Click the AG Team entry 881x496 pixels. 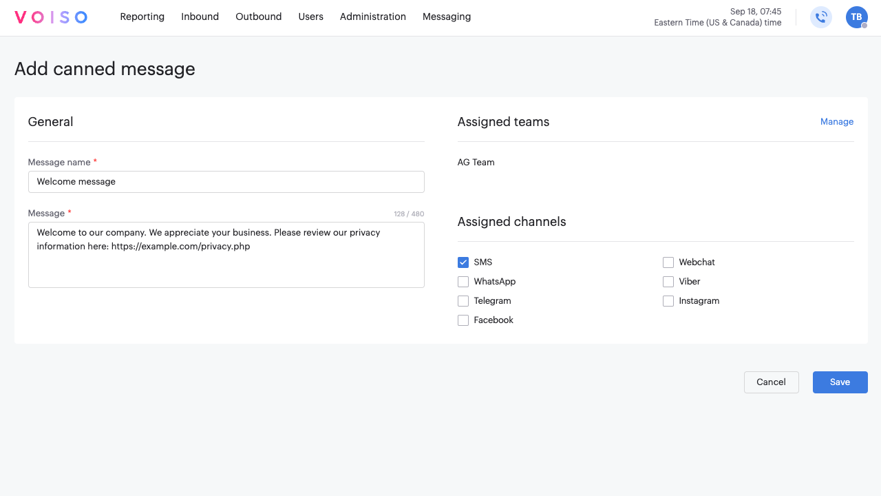pyautogui.click(x=476, y=163)
